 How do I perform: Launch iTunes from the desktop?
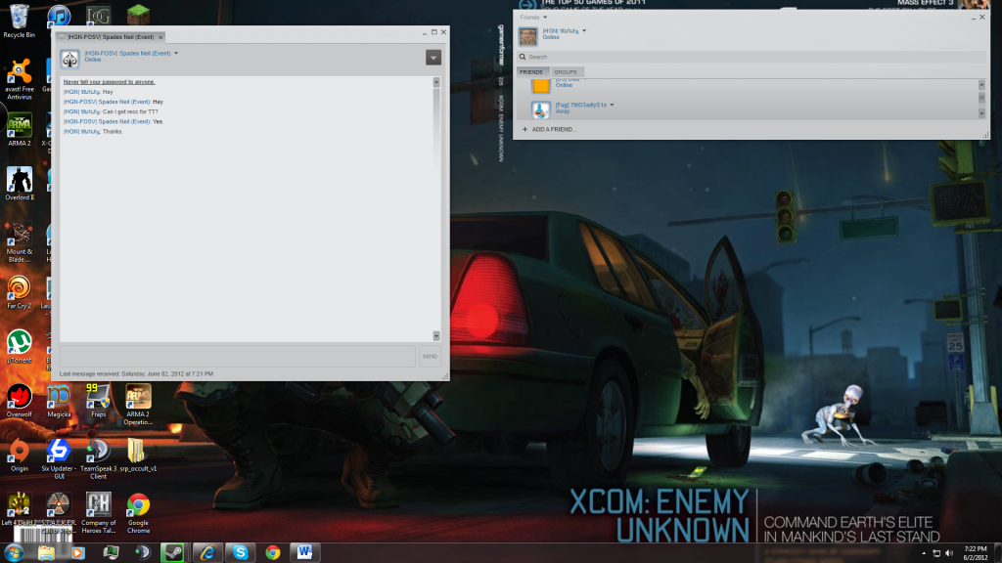[x=59, y=16]
